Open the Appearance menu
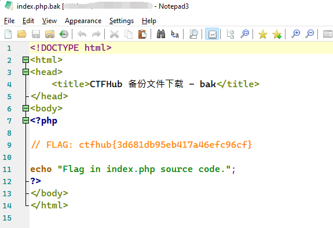 click(x=83, y=21)
